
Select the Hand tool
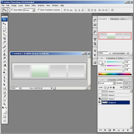click(4, 100)
